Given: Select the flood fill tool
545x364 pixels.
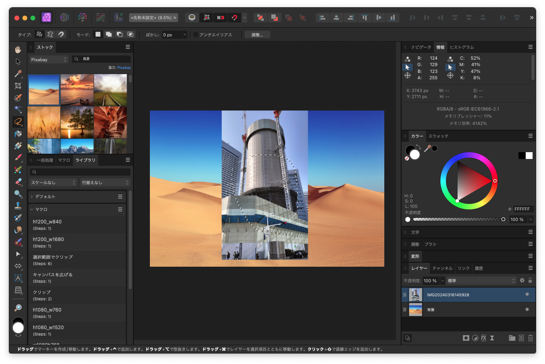Looking at the screenshot, I should 18,134.
